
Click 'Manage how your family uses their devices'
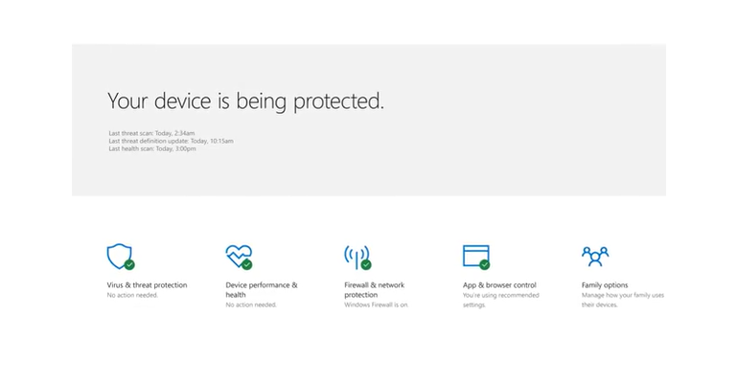point(623,300)
